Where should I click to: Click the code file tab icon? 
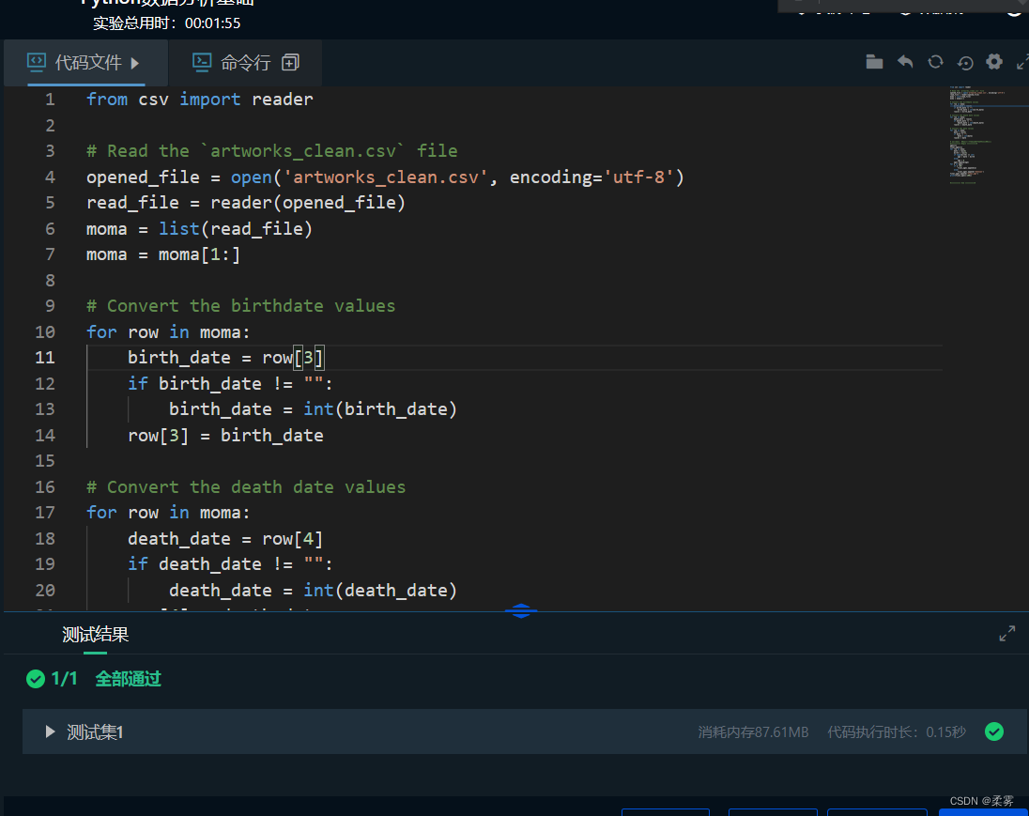(x=36, y=62)
